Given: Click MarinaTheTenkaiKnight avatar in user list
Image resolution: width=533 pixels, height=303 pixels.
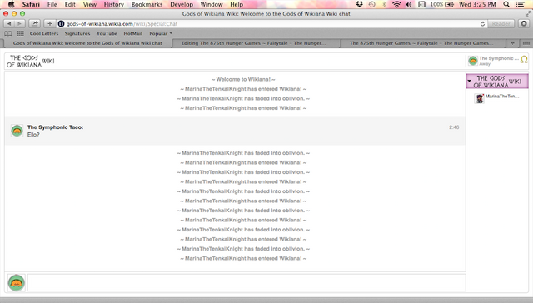Looking at the screenshot, I should coord(480,98).
